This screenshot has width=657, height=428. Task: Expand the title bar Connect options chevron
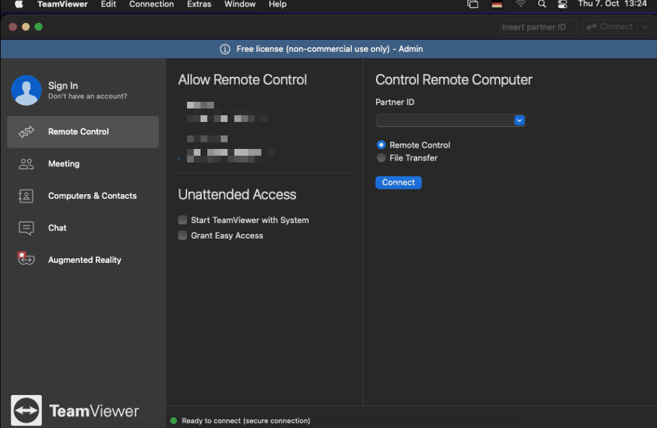click(x=646, y=27)
